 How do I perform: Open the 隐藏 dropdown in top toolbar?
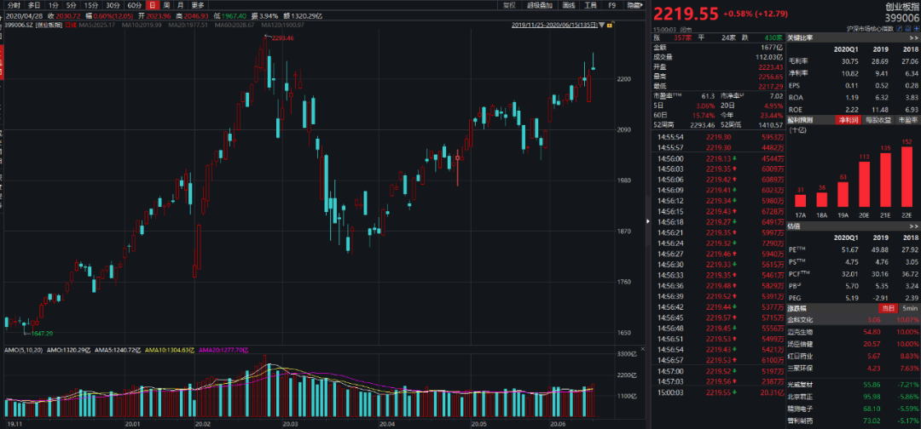click(x=635, y=5)
